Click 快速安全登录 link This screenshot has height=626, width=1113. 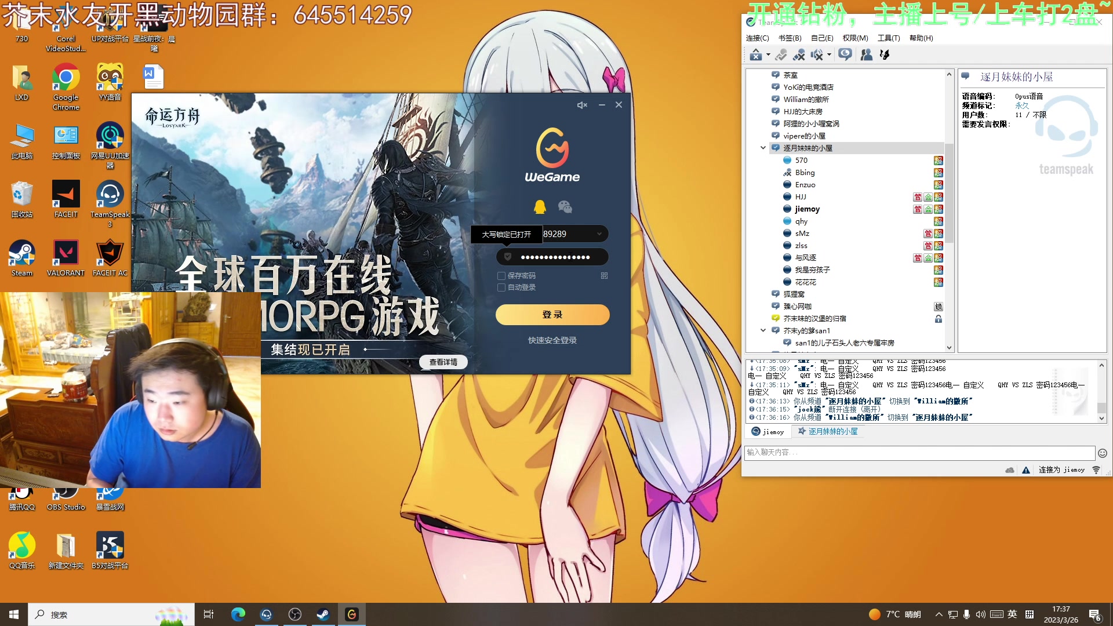[x=552, y=340]
